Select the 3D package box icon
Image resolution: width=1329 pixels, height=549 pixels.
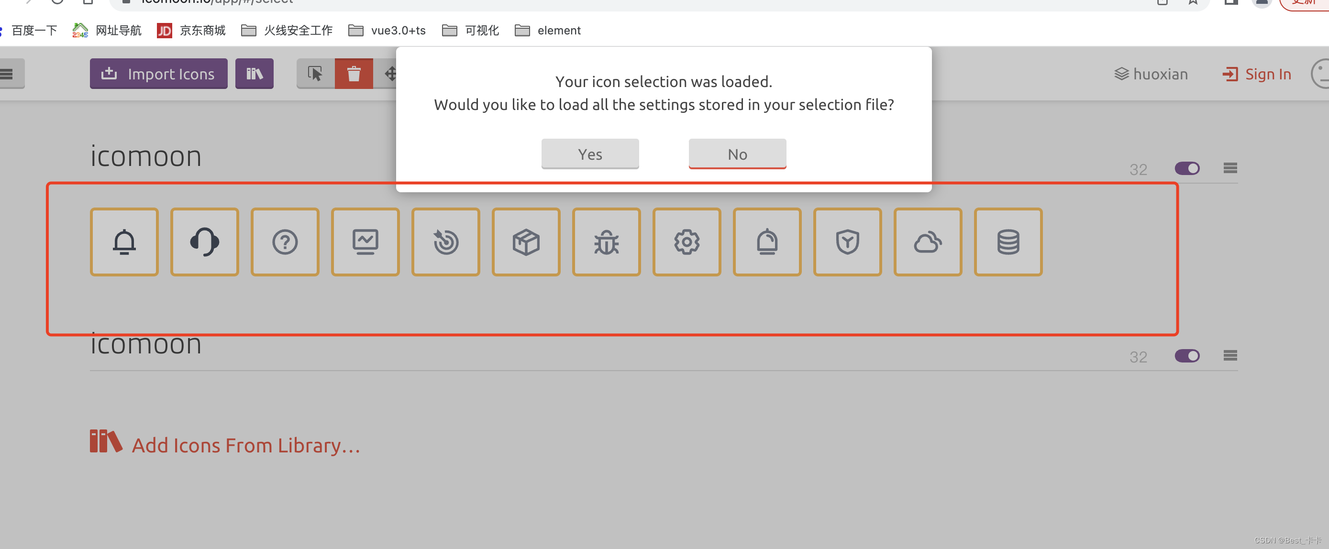click(x=526, y=241)
